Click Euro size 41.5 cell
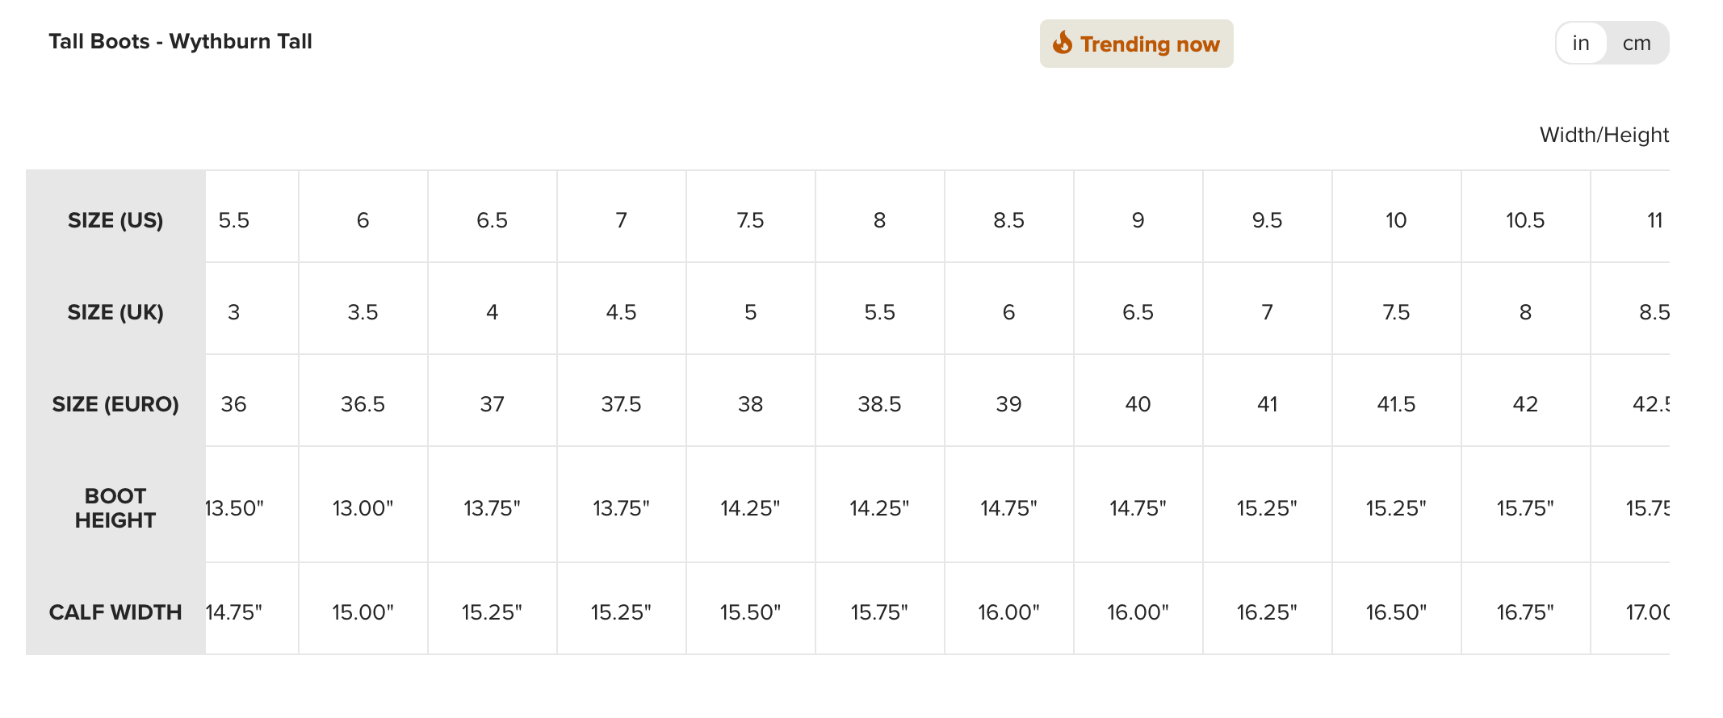1723x718 pixels. (x=1396, y=404)
